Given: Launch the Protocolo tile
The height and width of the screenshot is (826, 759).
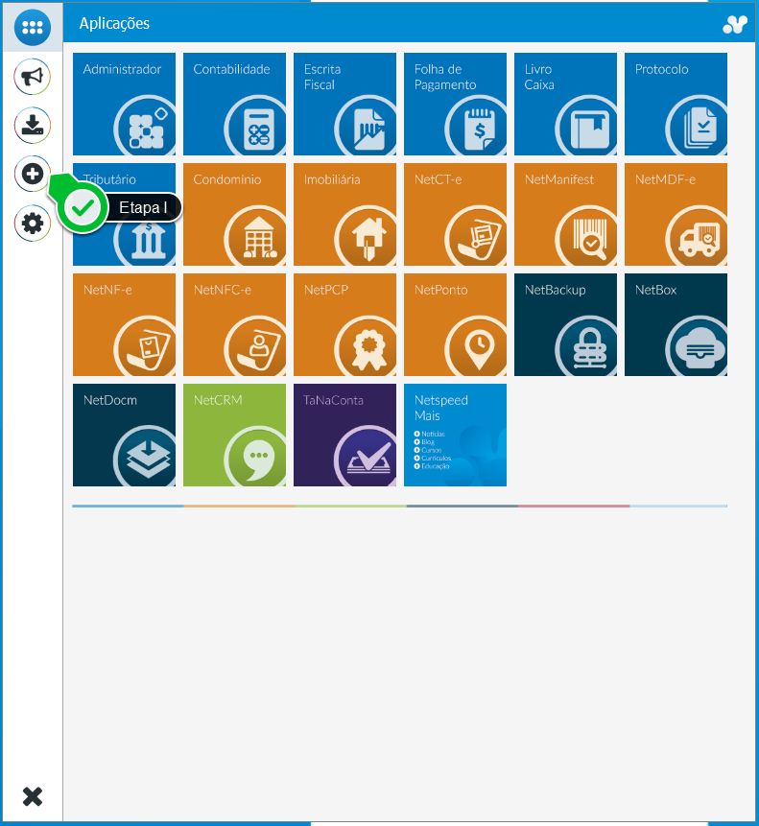Looking at the screenshot, I should coord(676,104).
